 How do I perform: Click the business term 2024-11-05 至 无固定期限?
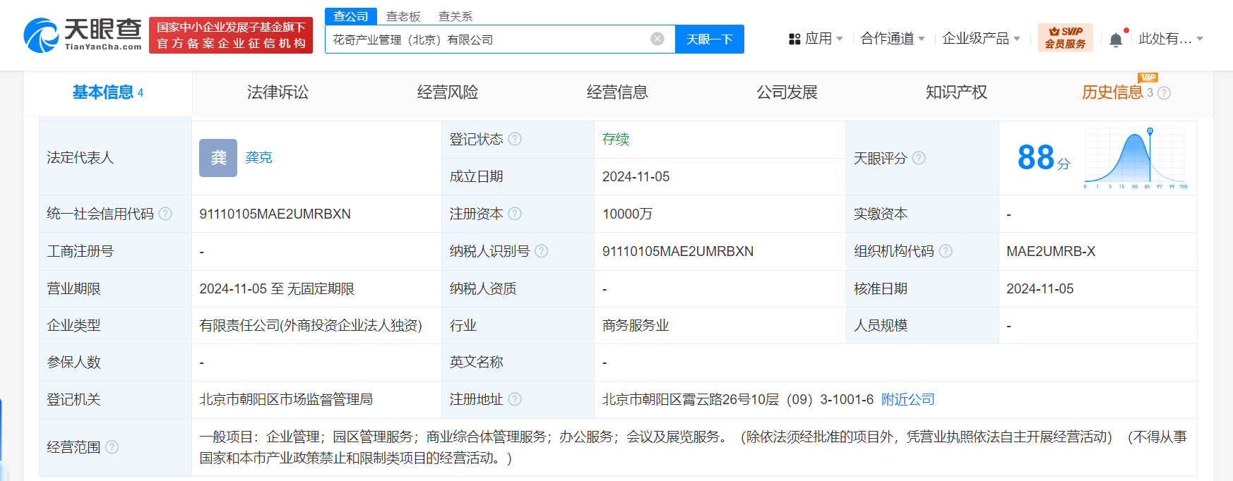277,288
